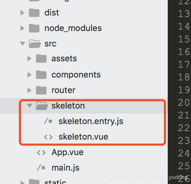Select the assets folder name
The height and width of the screenshot is (184, 191).
tap(64, 59)
